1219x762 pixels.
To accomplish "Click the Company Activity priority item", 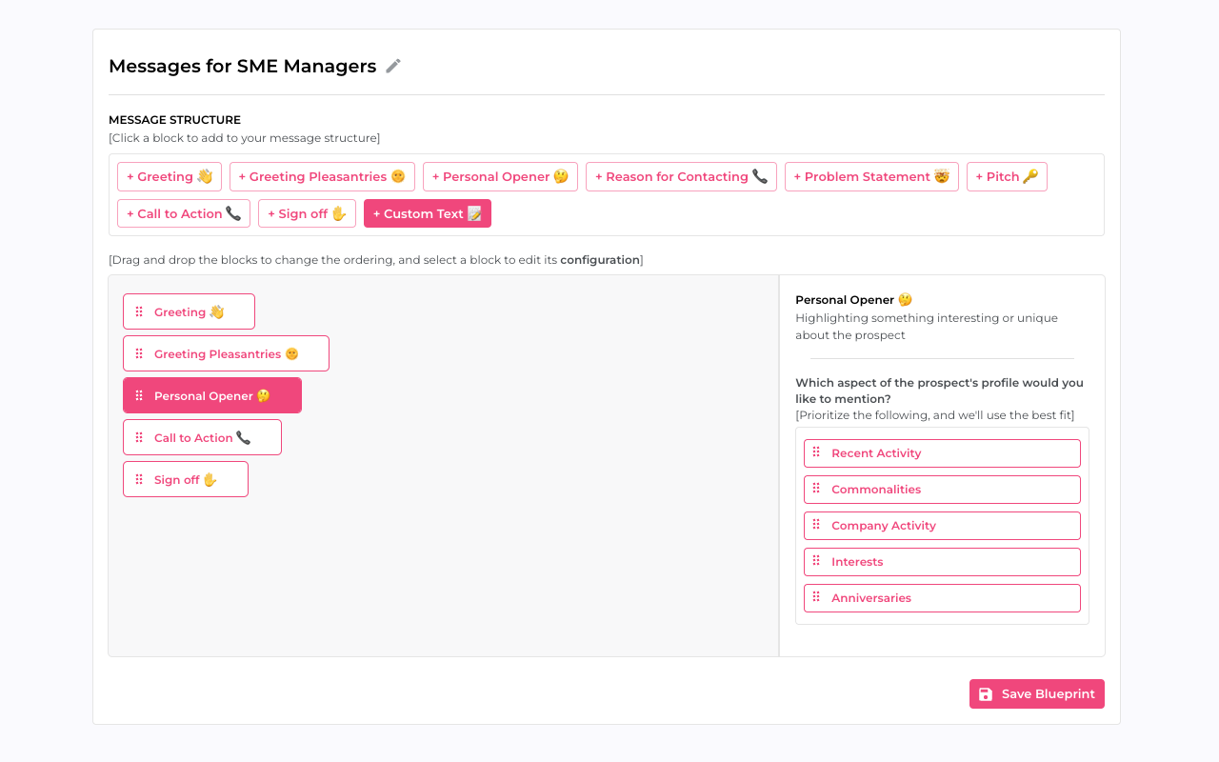I will pyautogui.click(x=942, y=526).
